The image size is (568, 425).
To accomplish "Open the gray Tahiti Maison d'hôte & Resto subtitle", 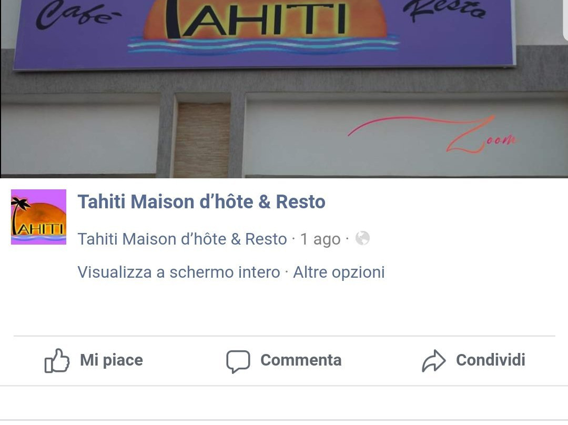I will point(182,239).
